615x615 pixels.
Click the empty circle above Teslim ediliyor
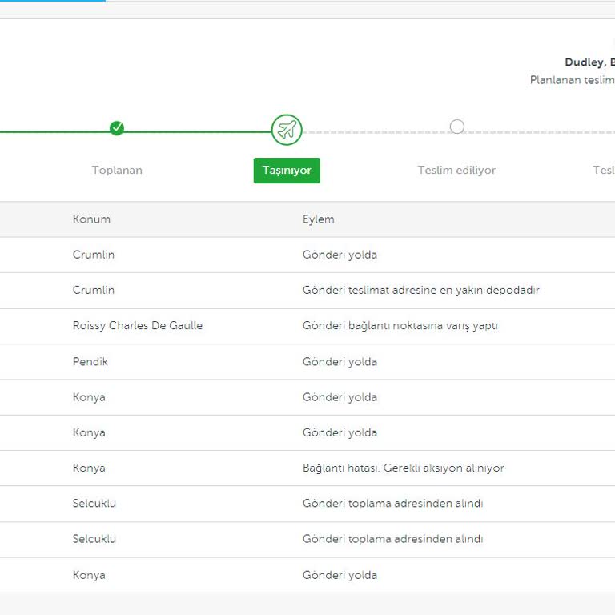click(456, 127)
